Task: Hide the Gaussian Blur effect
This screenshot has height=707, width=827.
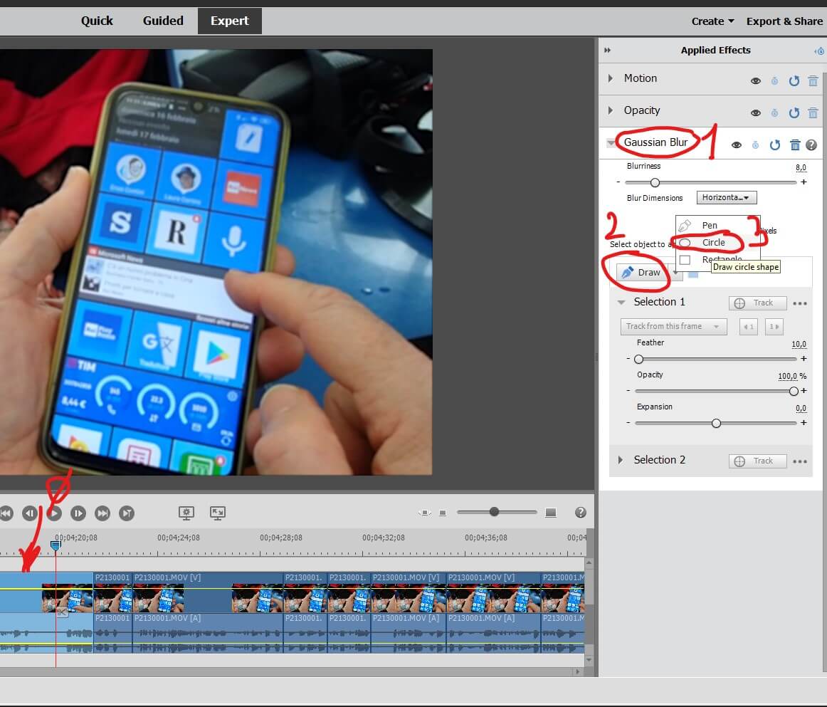Action: tap(737, 145)
